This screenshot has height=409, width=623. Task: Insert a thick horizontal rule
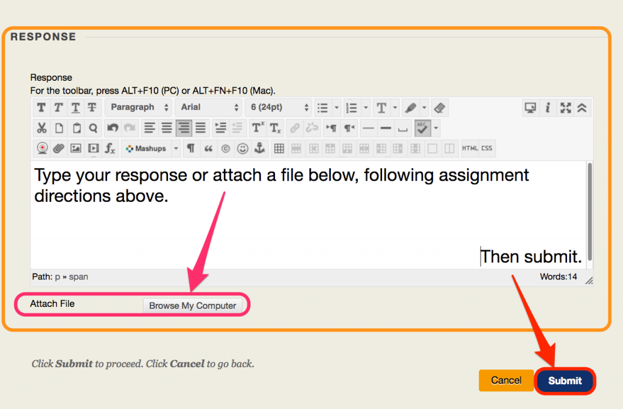click(x=385, y=128)
